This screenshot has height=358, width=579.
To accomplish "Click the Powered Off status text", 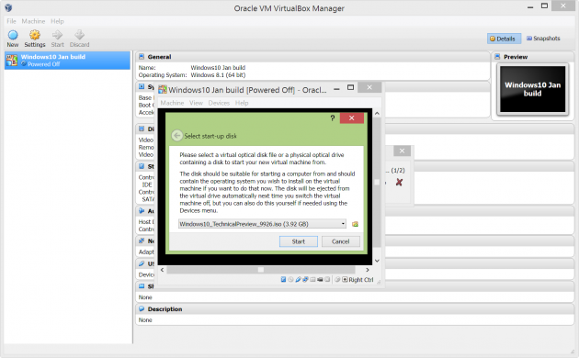I will (43, 64).
